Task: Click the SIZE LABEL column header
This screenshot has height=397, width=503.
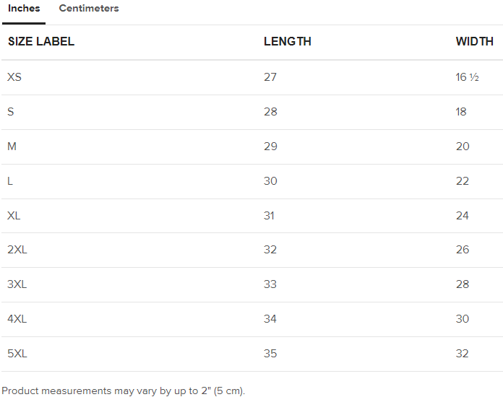Action: point(41,42)
